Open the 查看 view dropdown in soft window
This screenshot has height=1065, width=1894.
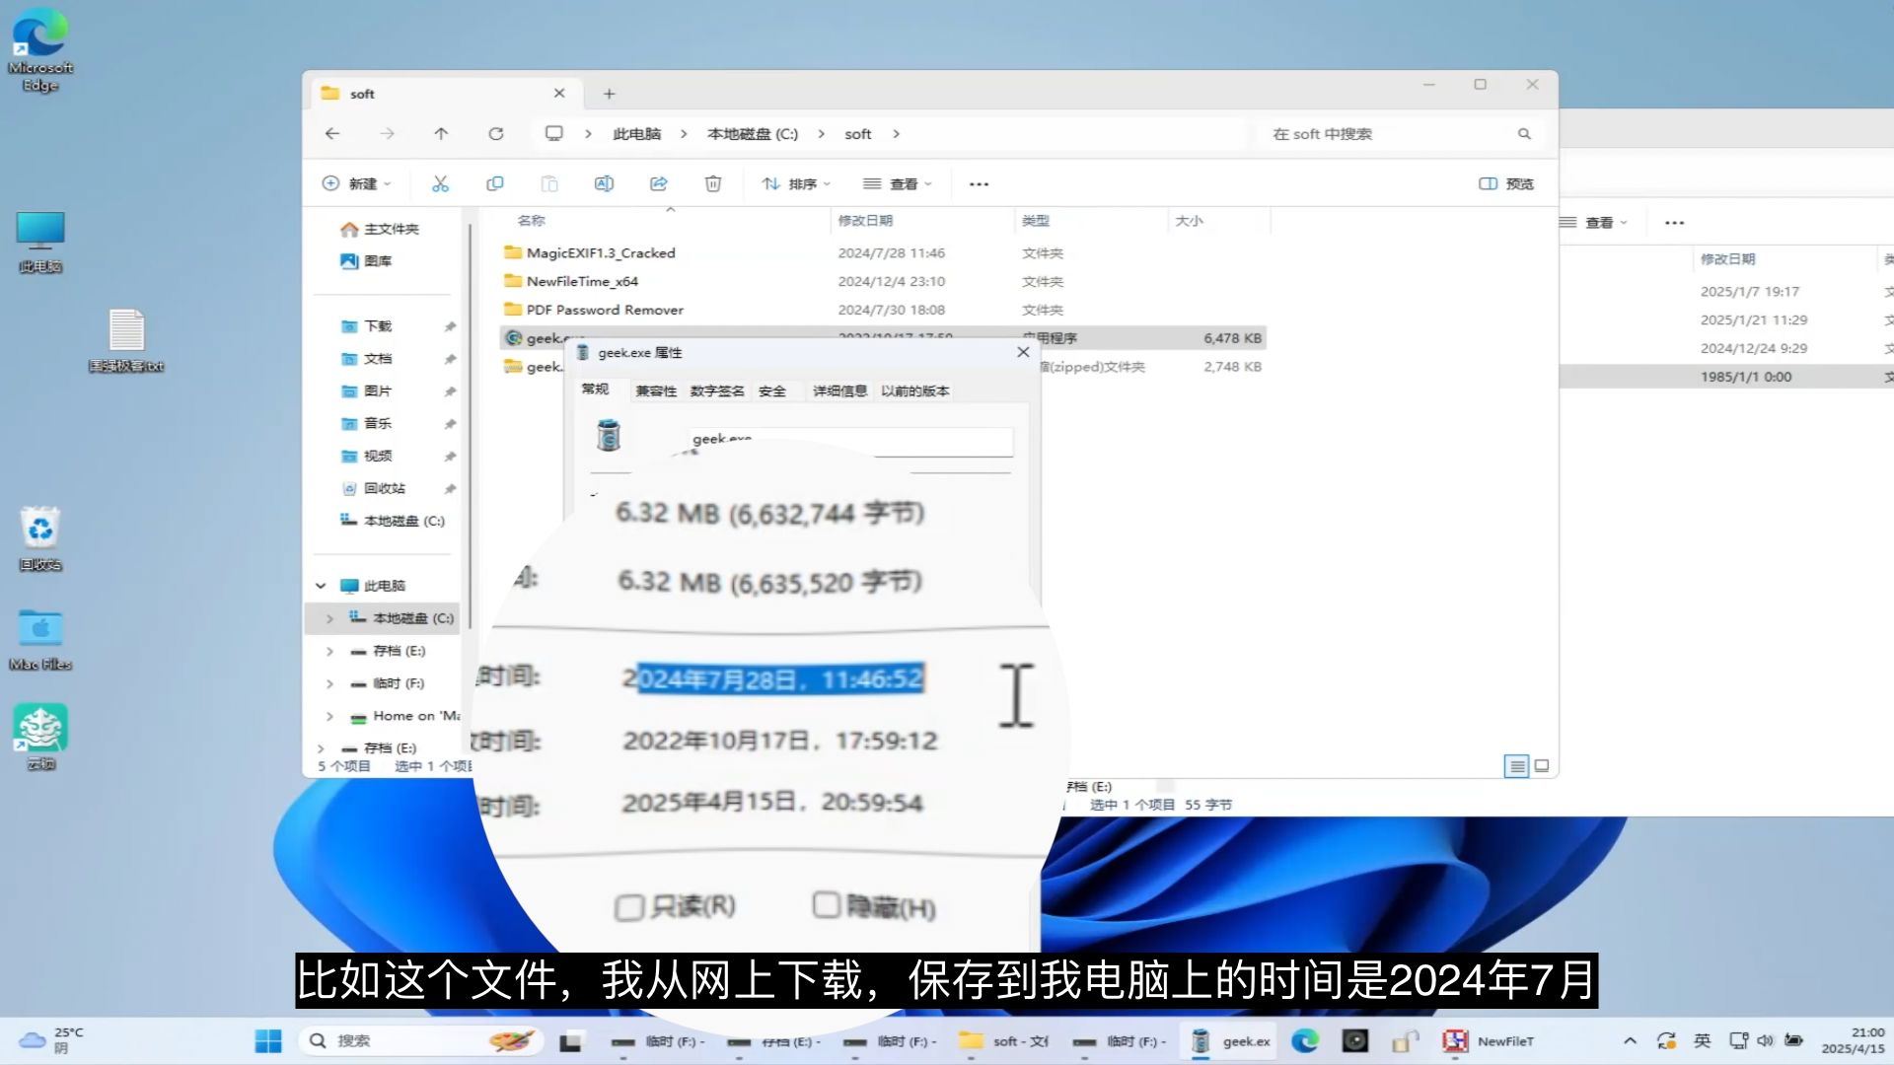[x=898, y=184]
